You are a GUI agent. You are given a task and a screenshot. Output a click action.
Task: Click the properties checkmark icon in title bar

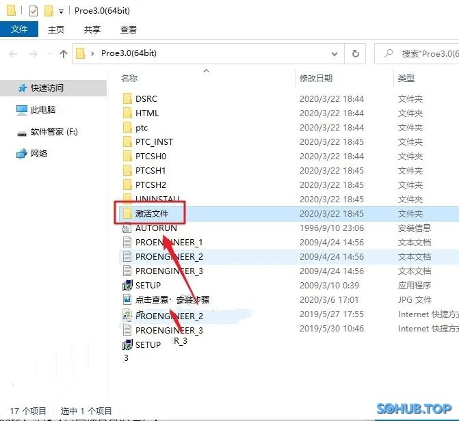(34, 11)
